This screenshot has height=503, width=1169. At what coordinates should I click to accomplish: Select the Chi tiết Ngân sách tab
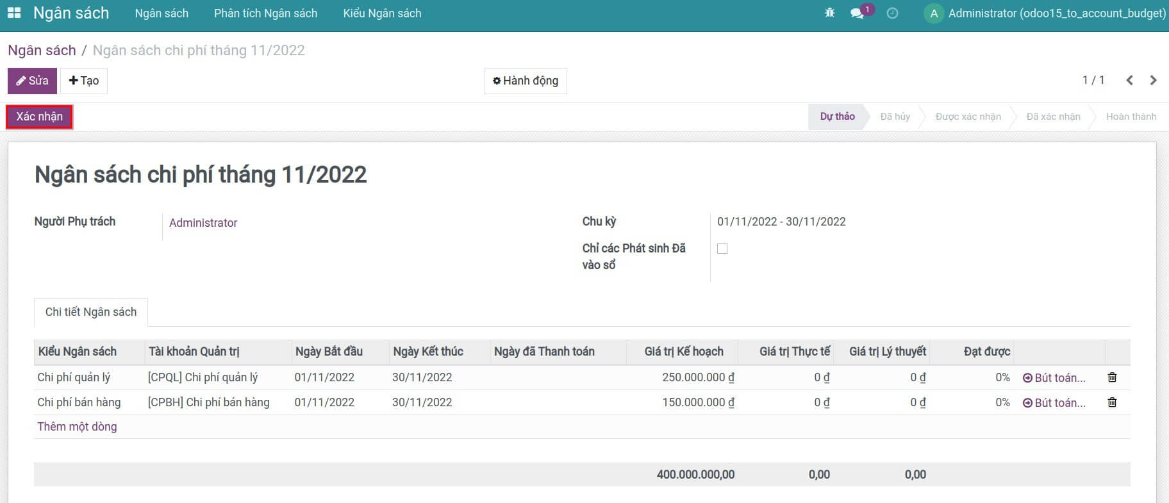(91, 312)
